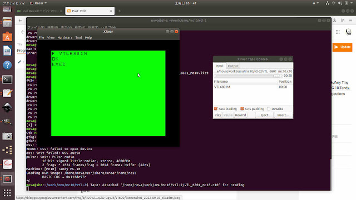Select the VTL6801M tape file row

pyautogui.click(x=253, y=87)
